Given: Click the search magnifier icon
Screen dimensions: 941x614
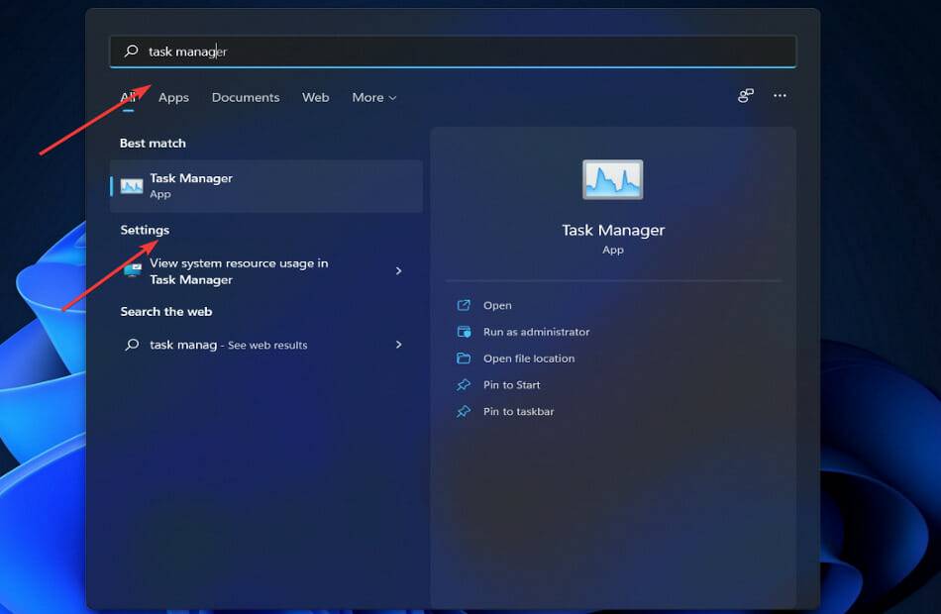Looking at the screenshot, I should (x=130, y=51).
